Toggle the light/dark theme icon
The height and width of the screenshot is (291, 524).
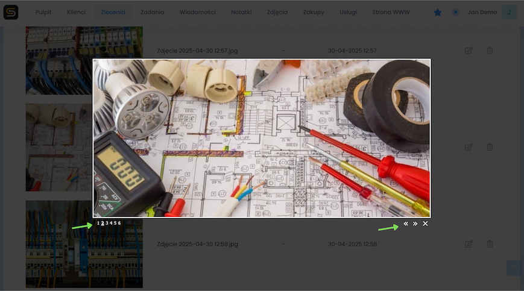point(455,12)
